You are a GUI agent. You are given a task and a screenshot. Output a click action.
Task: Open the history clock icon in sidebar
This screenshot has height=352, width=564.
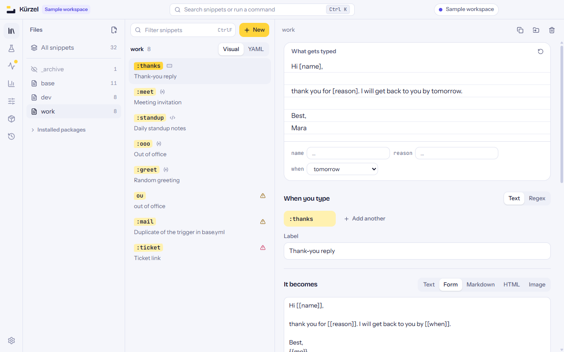point(11,136)
